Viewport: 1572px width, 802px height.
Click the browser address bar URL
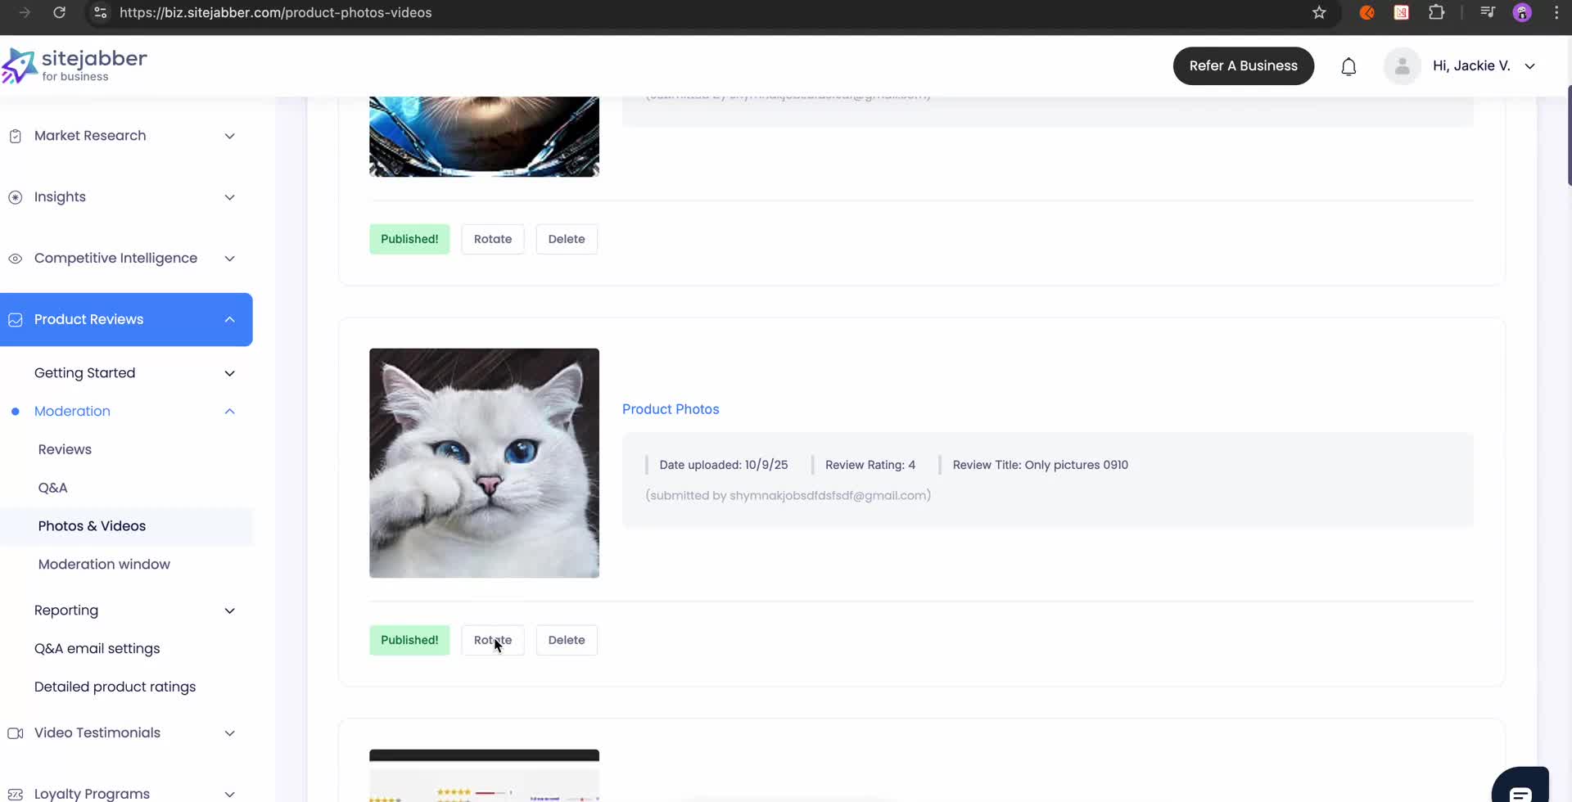[x=275, y=12]
